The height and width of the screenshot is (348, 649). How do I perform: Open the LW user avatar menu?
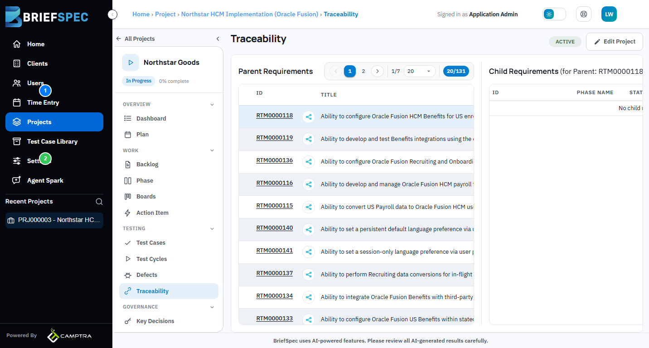click(609, 14)
